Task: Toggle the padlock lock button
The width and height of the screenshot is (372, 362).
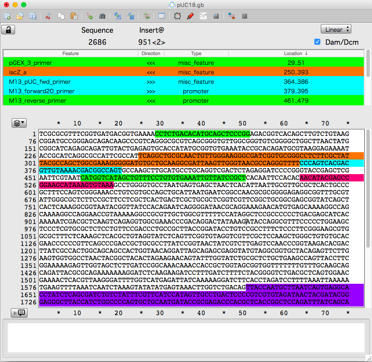Action: click(x=8, y=30)
